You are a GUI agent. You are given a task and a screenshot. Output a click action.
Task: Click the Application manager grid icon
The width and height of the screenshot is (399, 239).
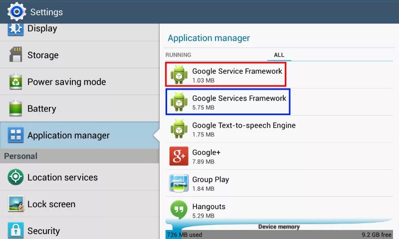tap(16, 135)
